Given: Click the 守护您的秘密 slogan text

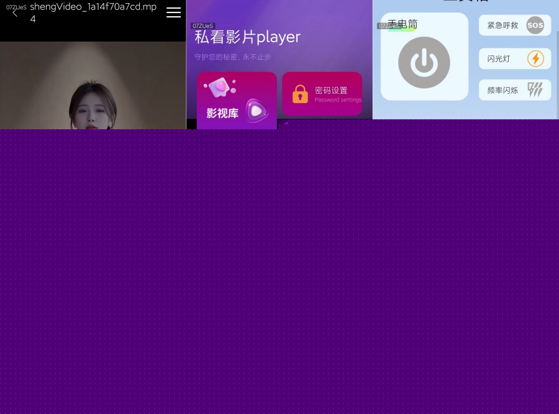Looking at the screenshot, I should 232,57.
